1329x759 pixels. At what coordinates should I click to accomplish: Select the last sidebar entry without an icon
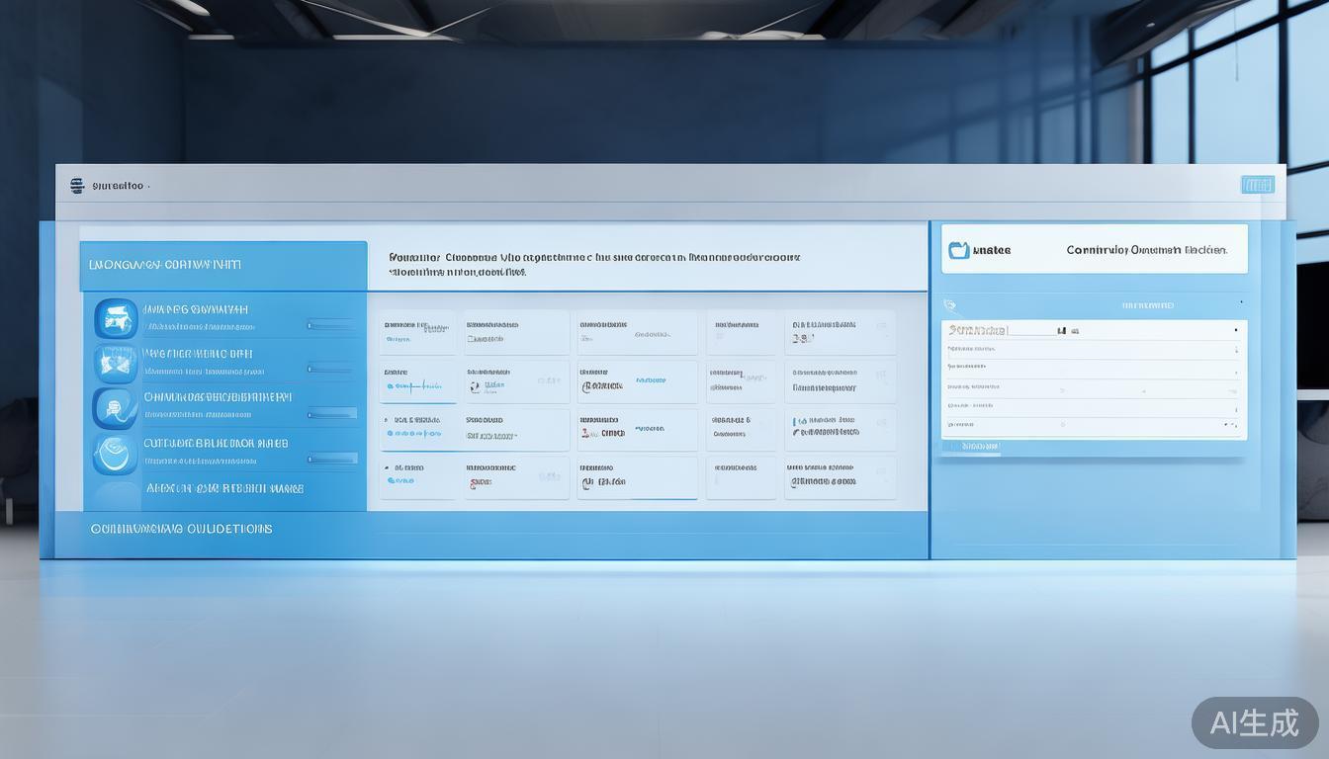(224, 488)
